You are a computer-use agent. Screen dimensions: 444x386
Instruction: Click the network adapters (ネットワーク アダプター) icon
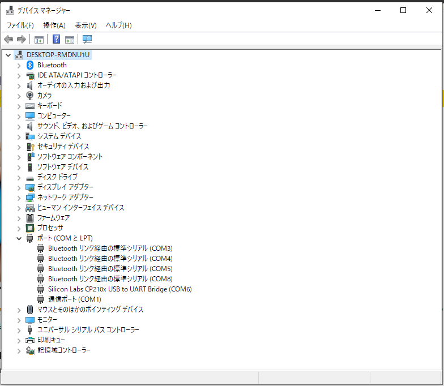(x=30, y=198)
